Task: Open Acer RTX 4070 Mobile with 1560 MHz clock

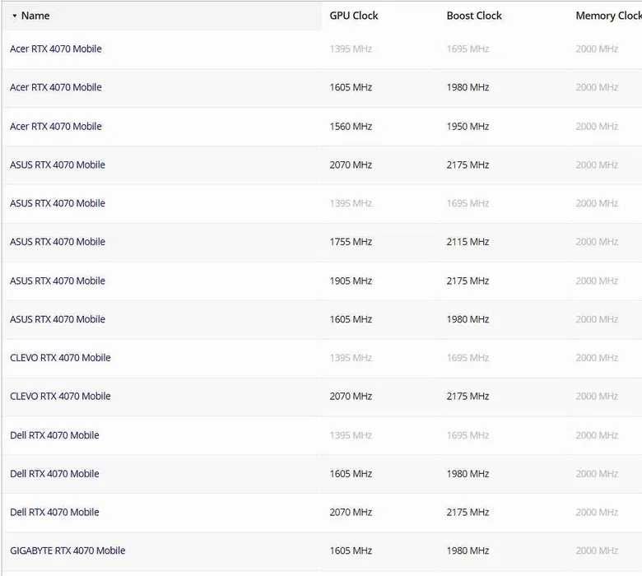Action: (56, 127)
